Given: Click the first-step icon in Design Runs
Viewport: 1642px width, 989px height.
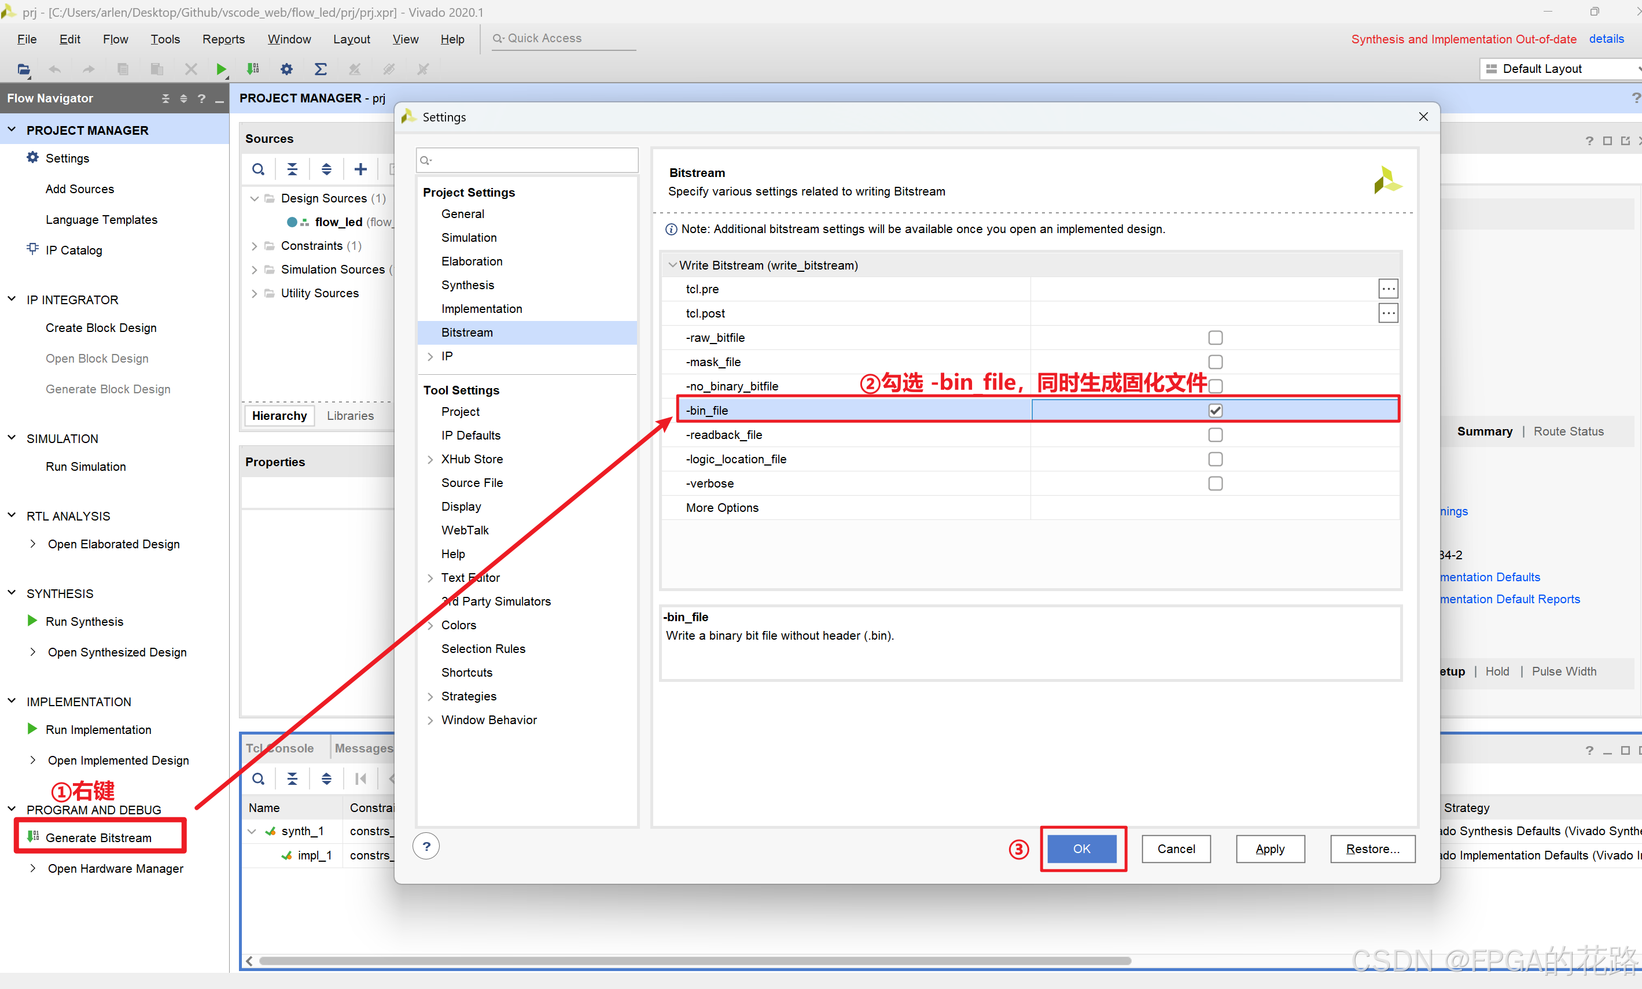Looking at the screenshot, I should click(x=360, y=778).
